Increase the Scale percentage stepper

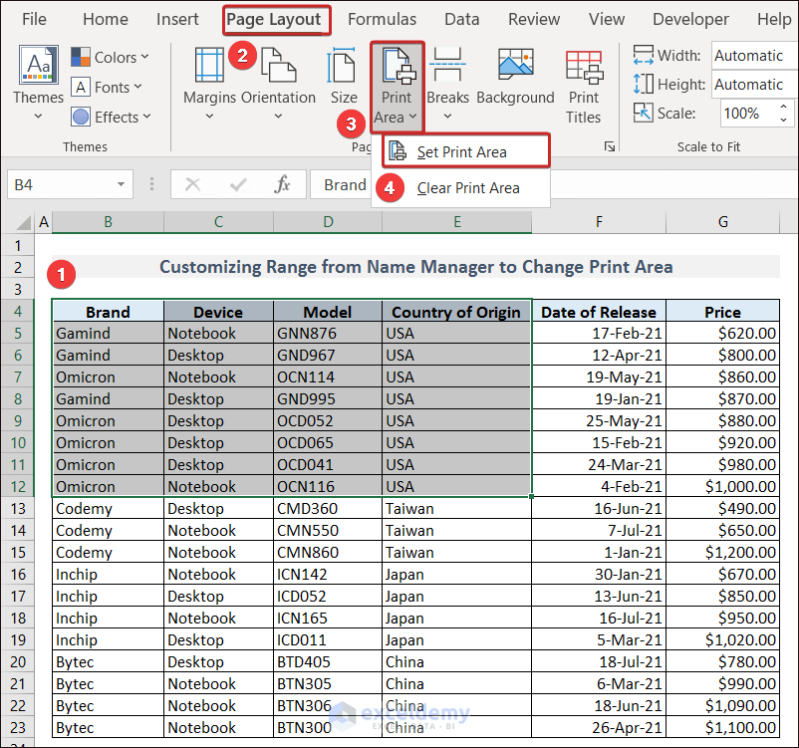click(x=785, y=107)
